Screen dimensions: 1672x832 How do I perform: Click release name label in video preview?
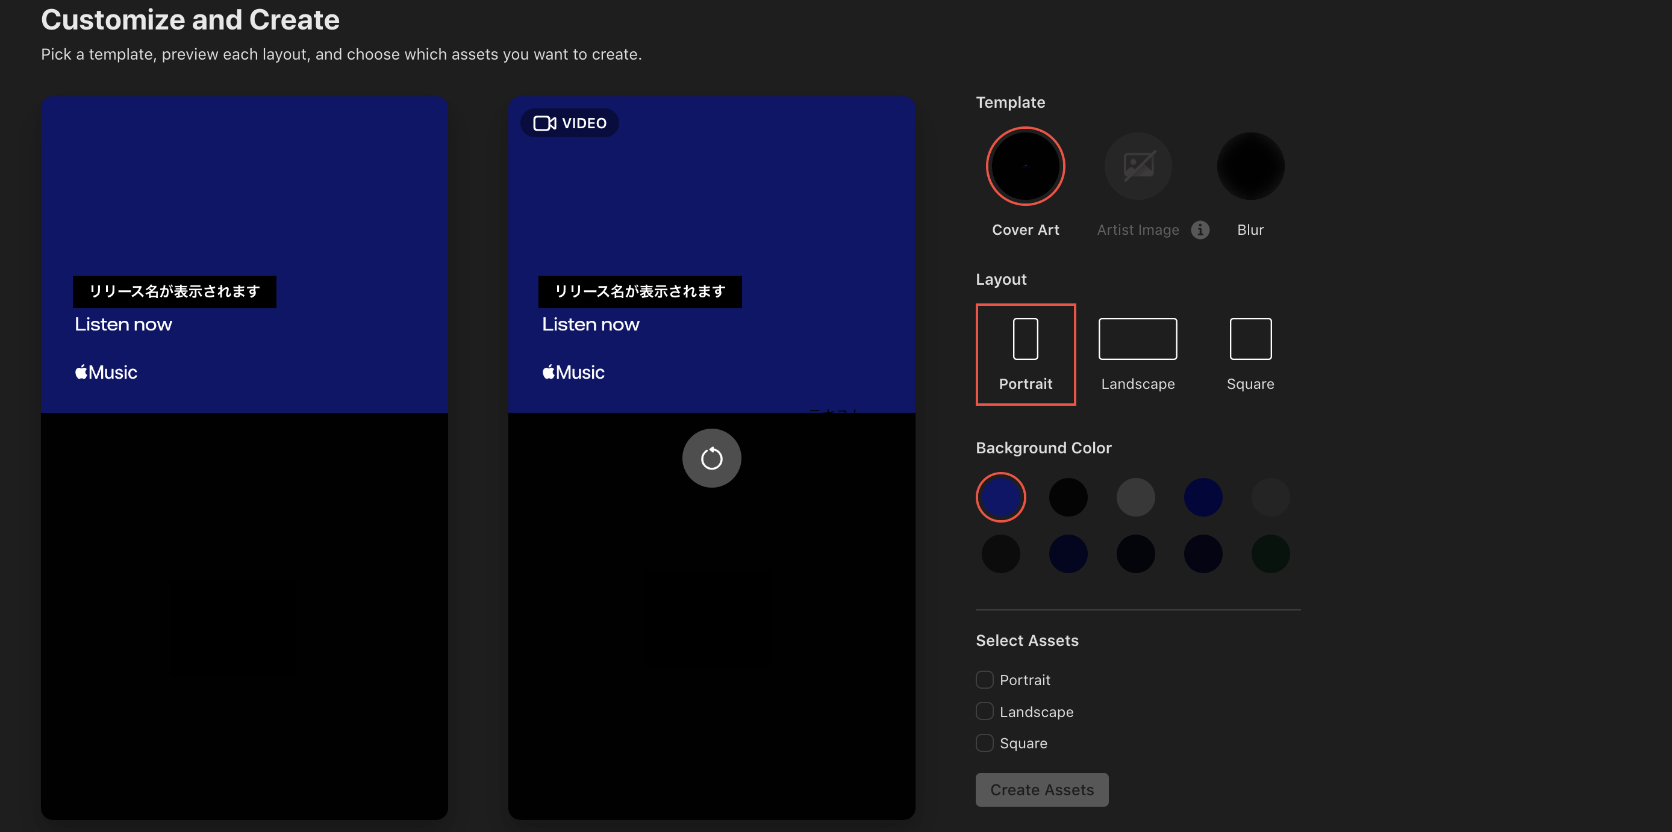pos(640,291)
